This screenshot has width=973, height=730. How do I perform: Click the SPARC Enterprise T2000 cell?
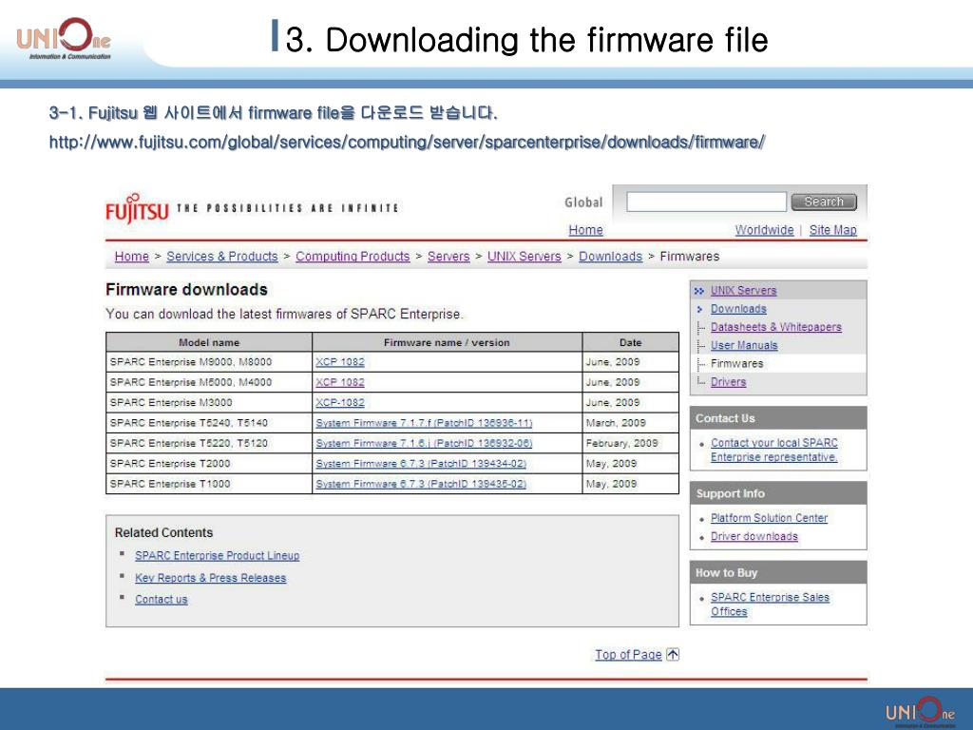pyautogui.click(x=209, y=464)
